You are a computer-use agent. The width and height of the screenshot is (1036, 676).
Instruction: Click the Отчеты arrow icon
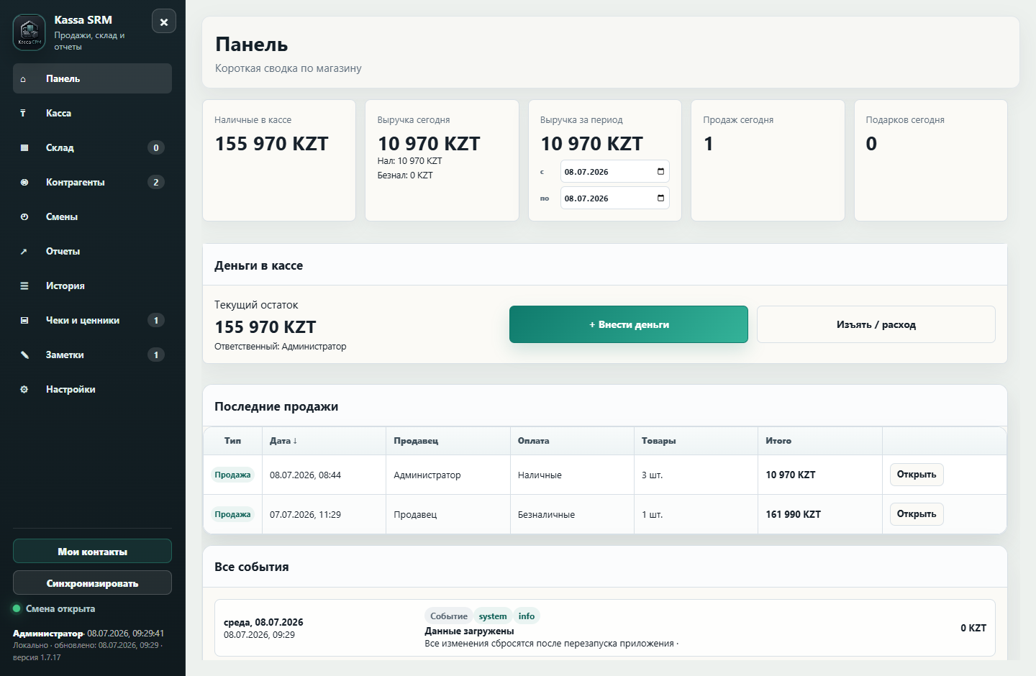(x=24, y=252)
